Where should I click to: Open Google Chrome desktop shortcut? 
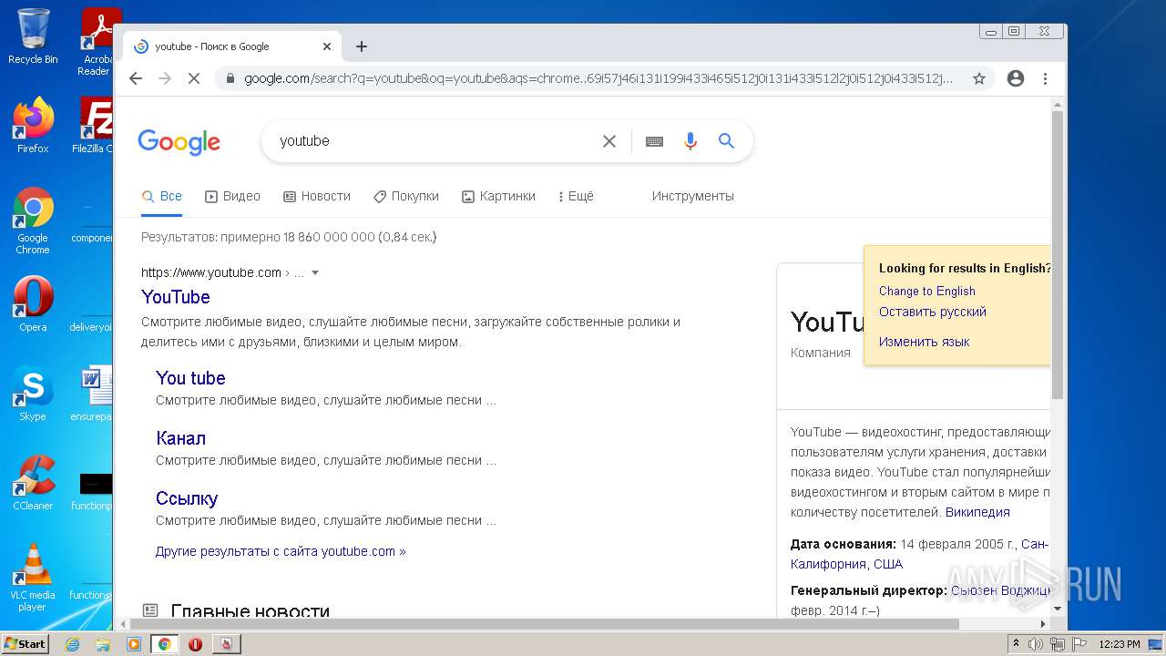click(x=33, y=220)
